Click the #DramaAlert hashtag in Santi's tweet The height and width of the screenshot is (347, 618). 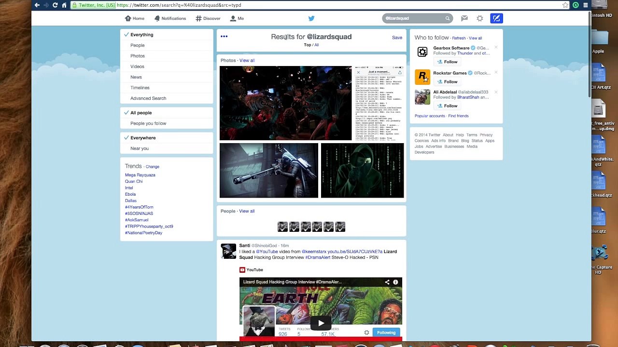point(318,257)
